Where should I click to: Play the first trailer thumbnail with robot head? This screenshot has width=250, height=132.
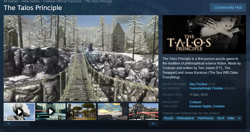point(19,112)
